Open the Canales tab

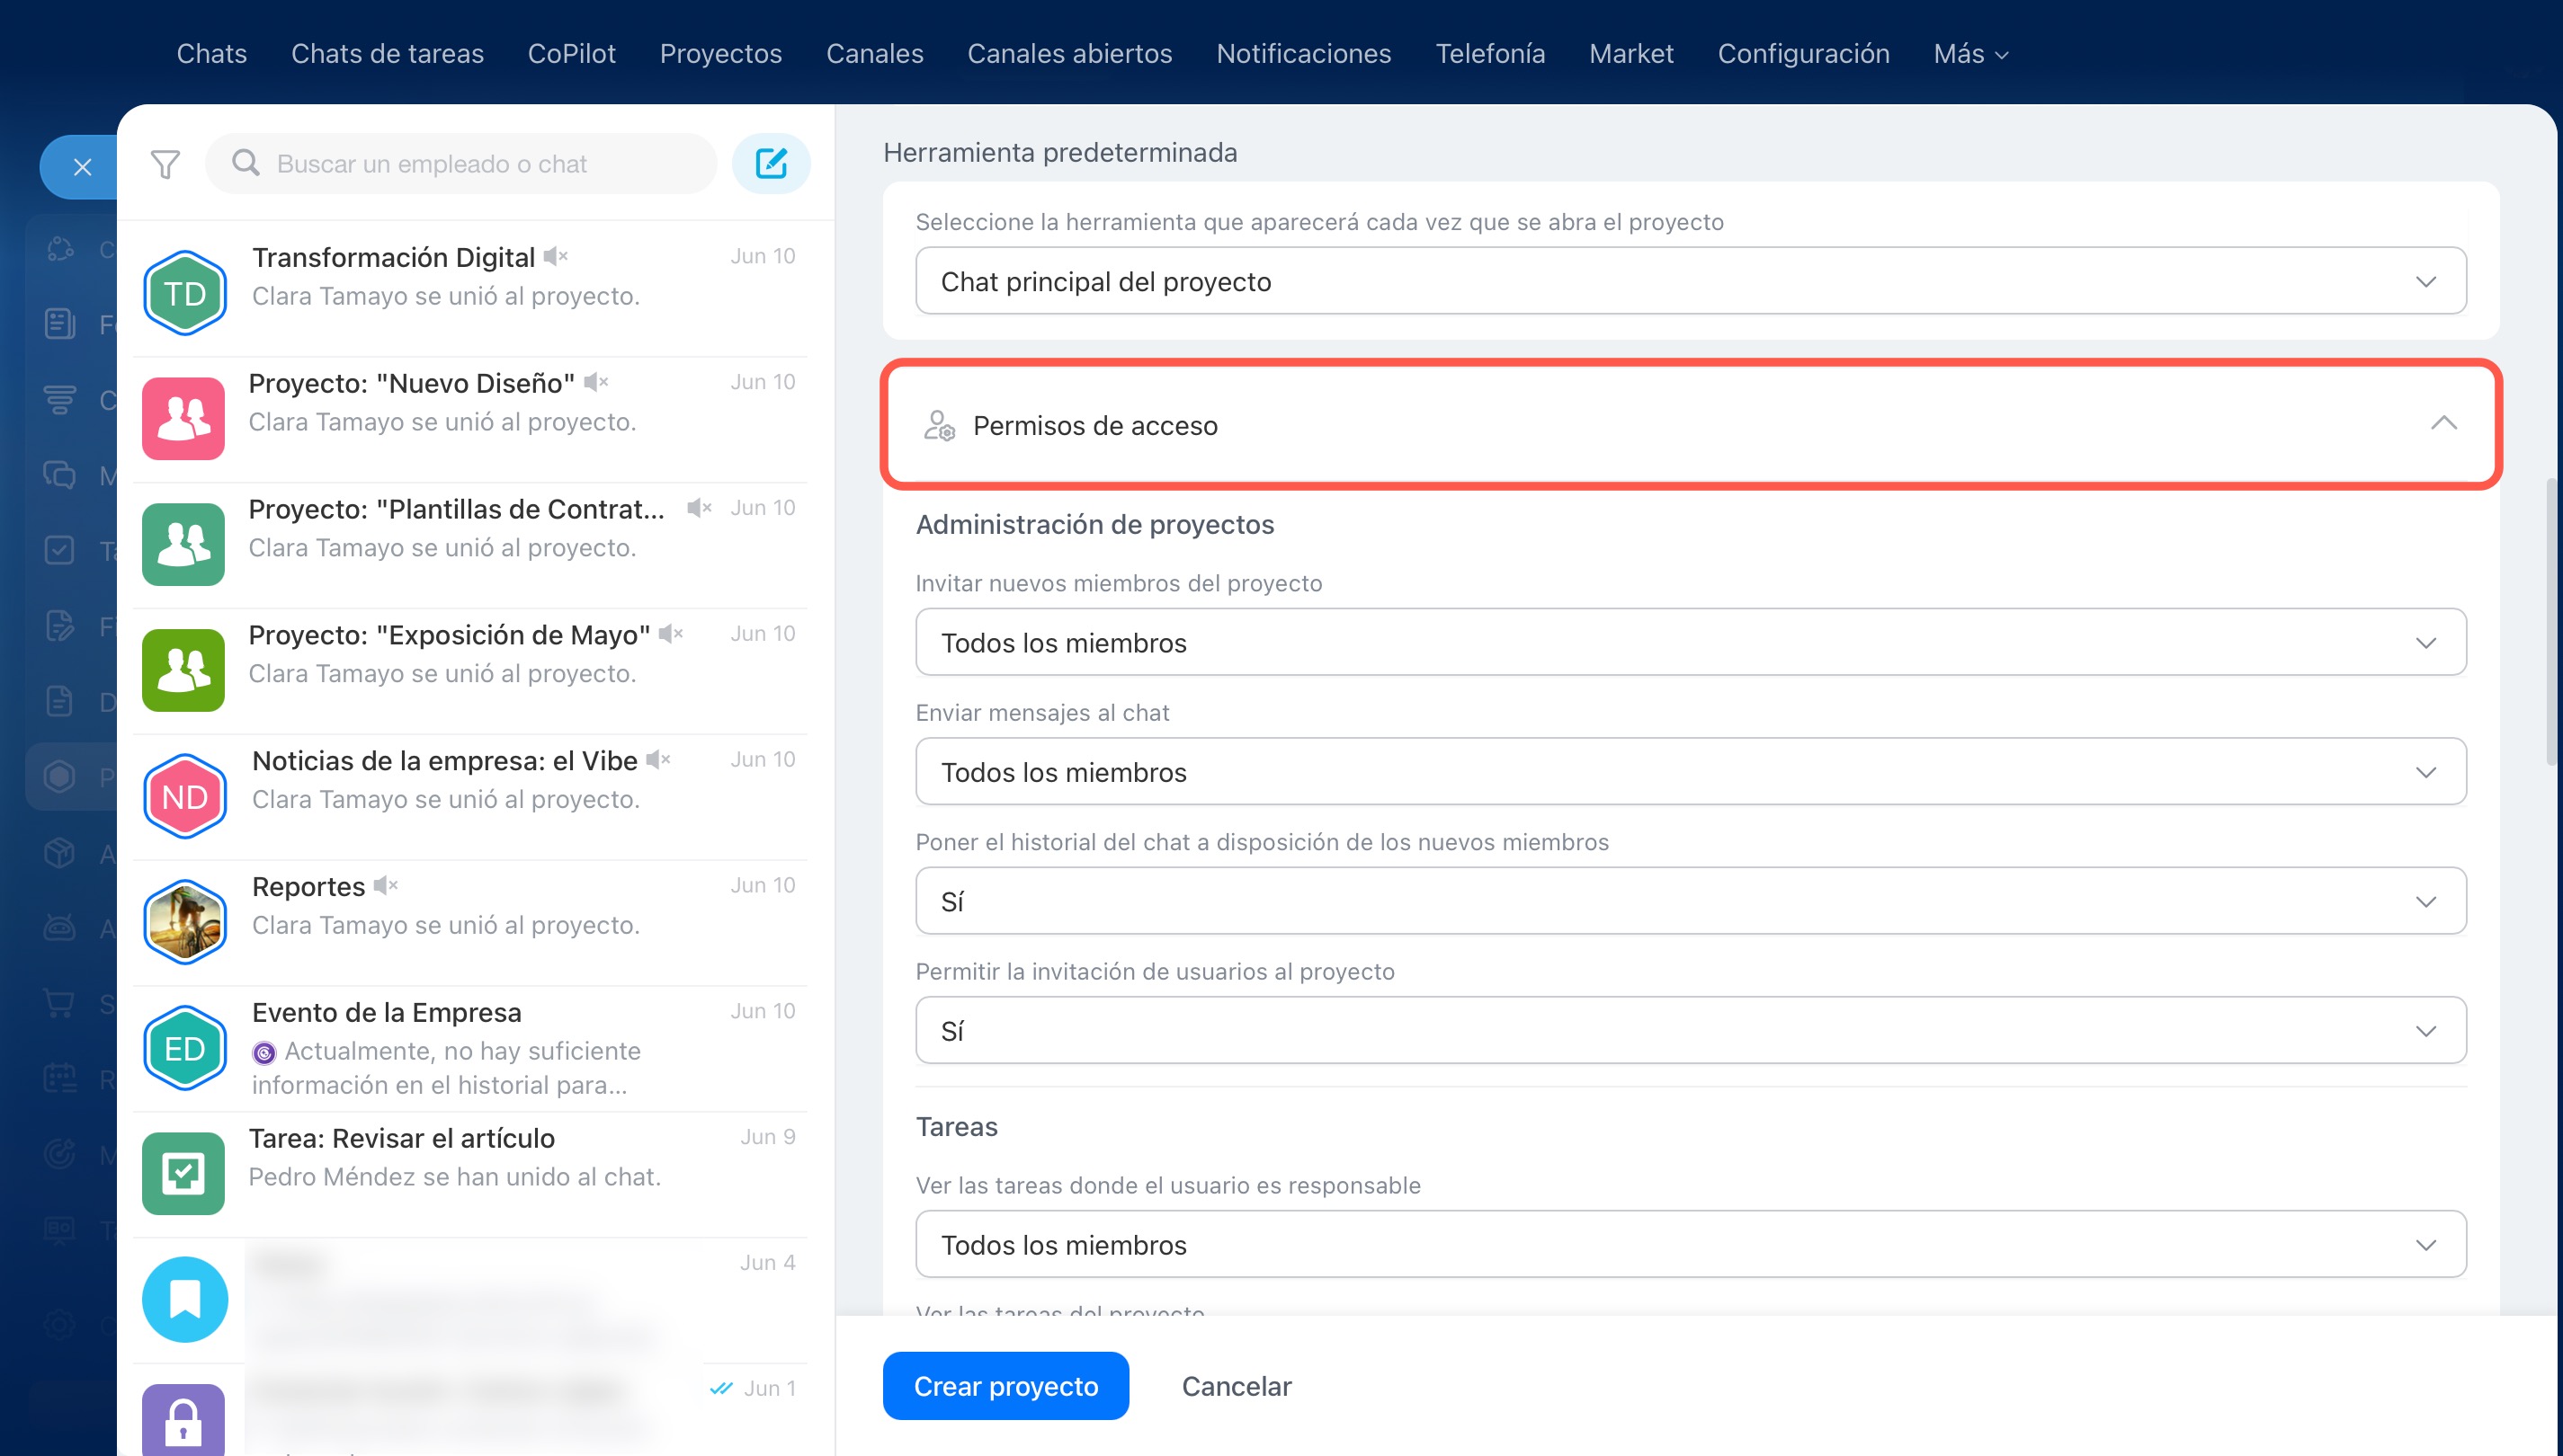[874, 54]
